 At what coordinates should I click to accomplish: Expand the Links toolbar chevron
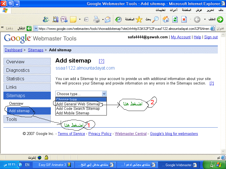coord(2,27)
